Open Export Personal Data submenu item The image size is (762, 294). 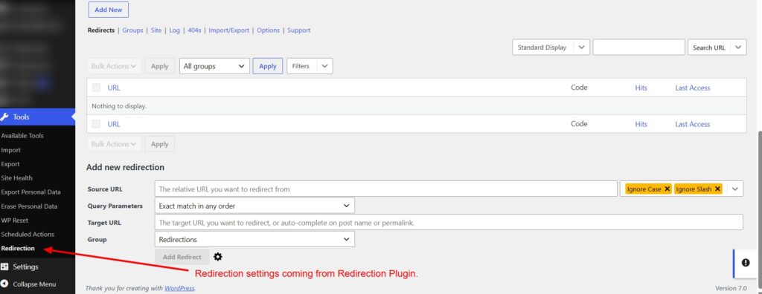point(31,192)
